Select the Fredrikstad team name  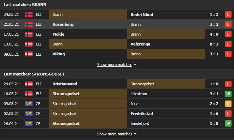pyautogui.click(x=142, y=114)
